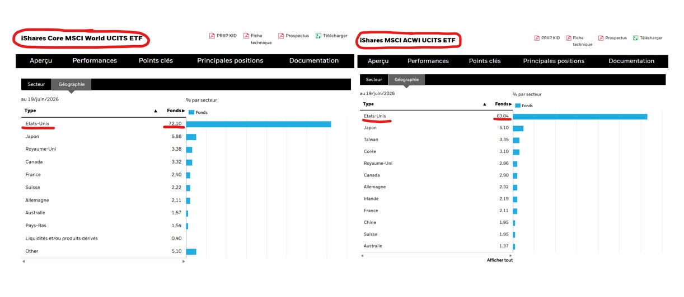
Task: Sort World ETF table by Type arrow
Action: click(156, 111)
